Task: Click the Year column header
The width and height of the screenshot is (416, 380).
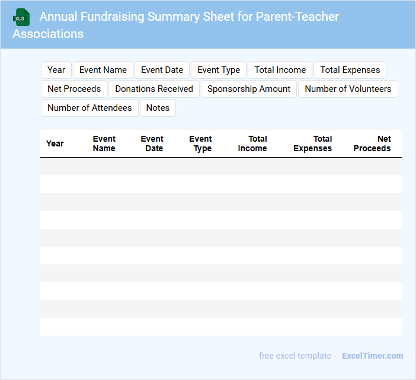Action: (x=55, y=143)
